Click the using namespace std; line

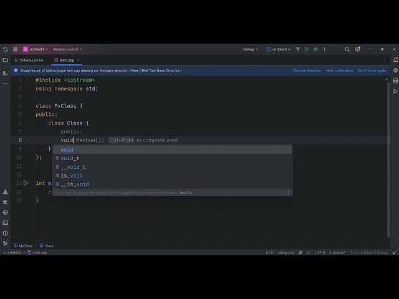click(67, 88)
